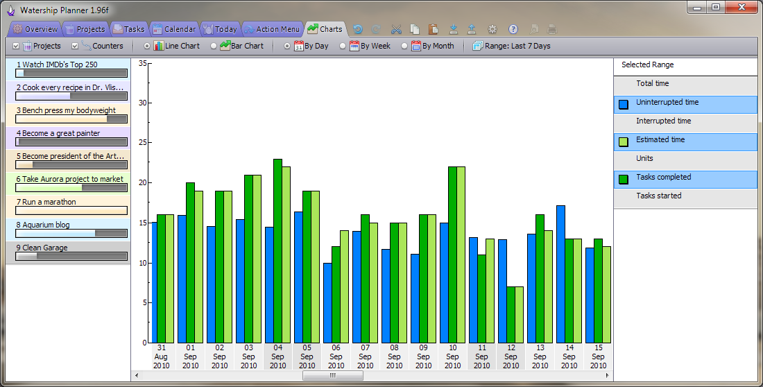The height and width of the screenshot is (387, 763).
Task: Click the scissors cut icon
Action: pos(396,29)
